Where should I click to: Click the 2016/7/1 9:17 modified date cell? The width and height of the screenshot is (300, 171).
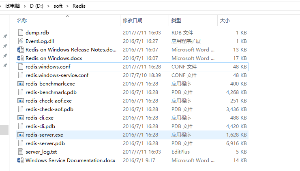tap(139, 160)
